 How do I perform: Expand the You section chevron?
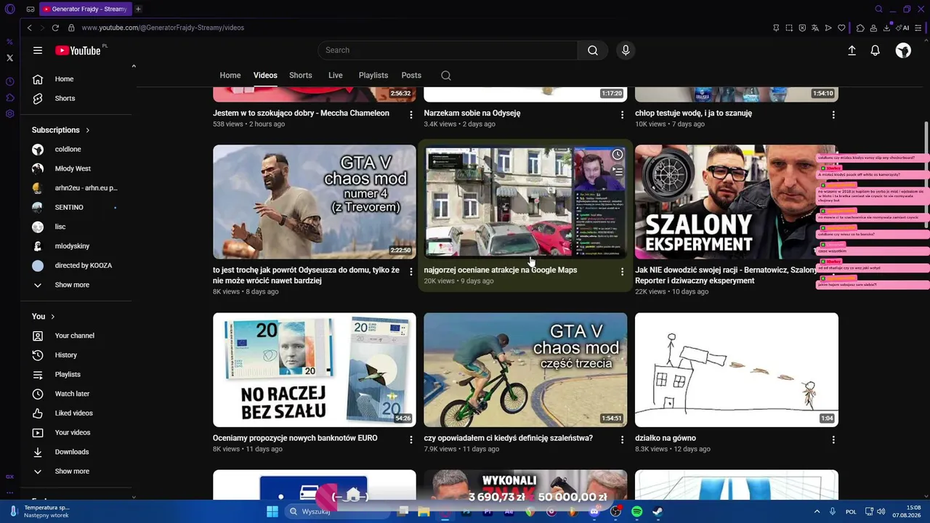[52, 317]
